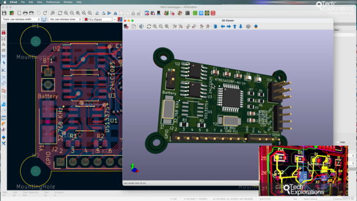The width and height of the screenshot is (357, 201).
Task: Move board right with blue arrow
Action: (x=229, y=27)
